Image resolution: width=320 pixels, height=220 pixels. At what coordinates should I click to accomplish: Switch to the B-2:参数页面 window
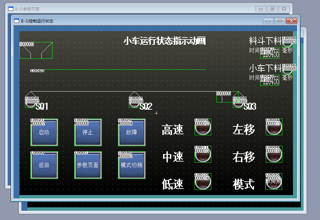27,9
